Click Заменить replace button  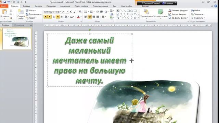(198, 14)
